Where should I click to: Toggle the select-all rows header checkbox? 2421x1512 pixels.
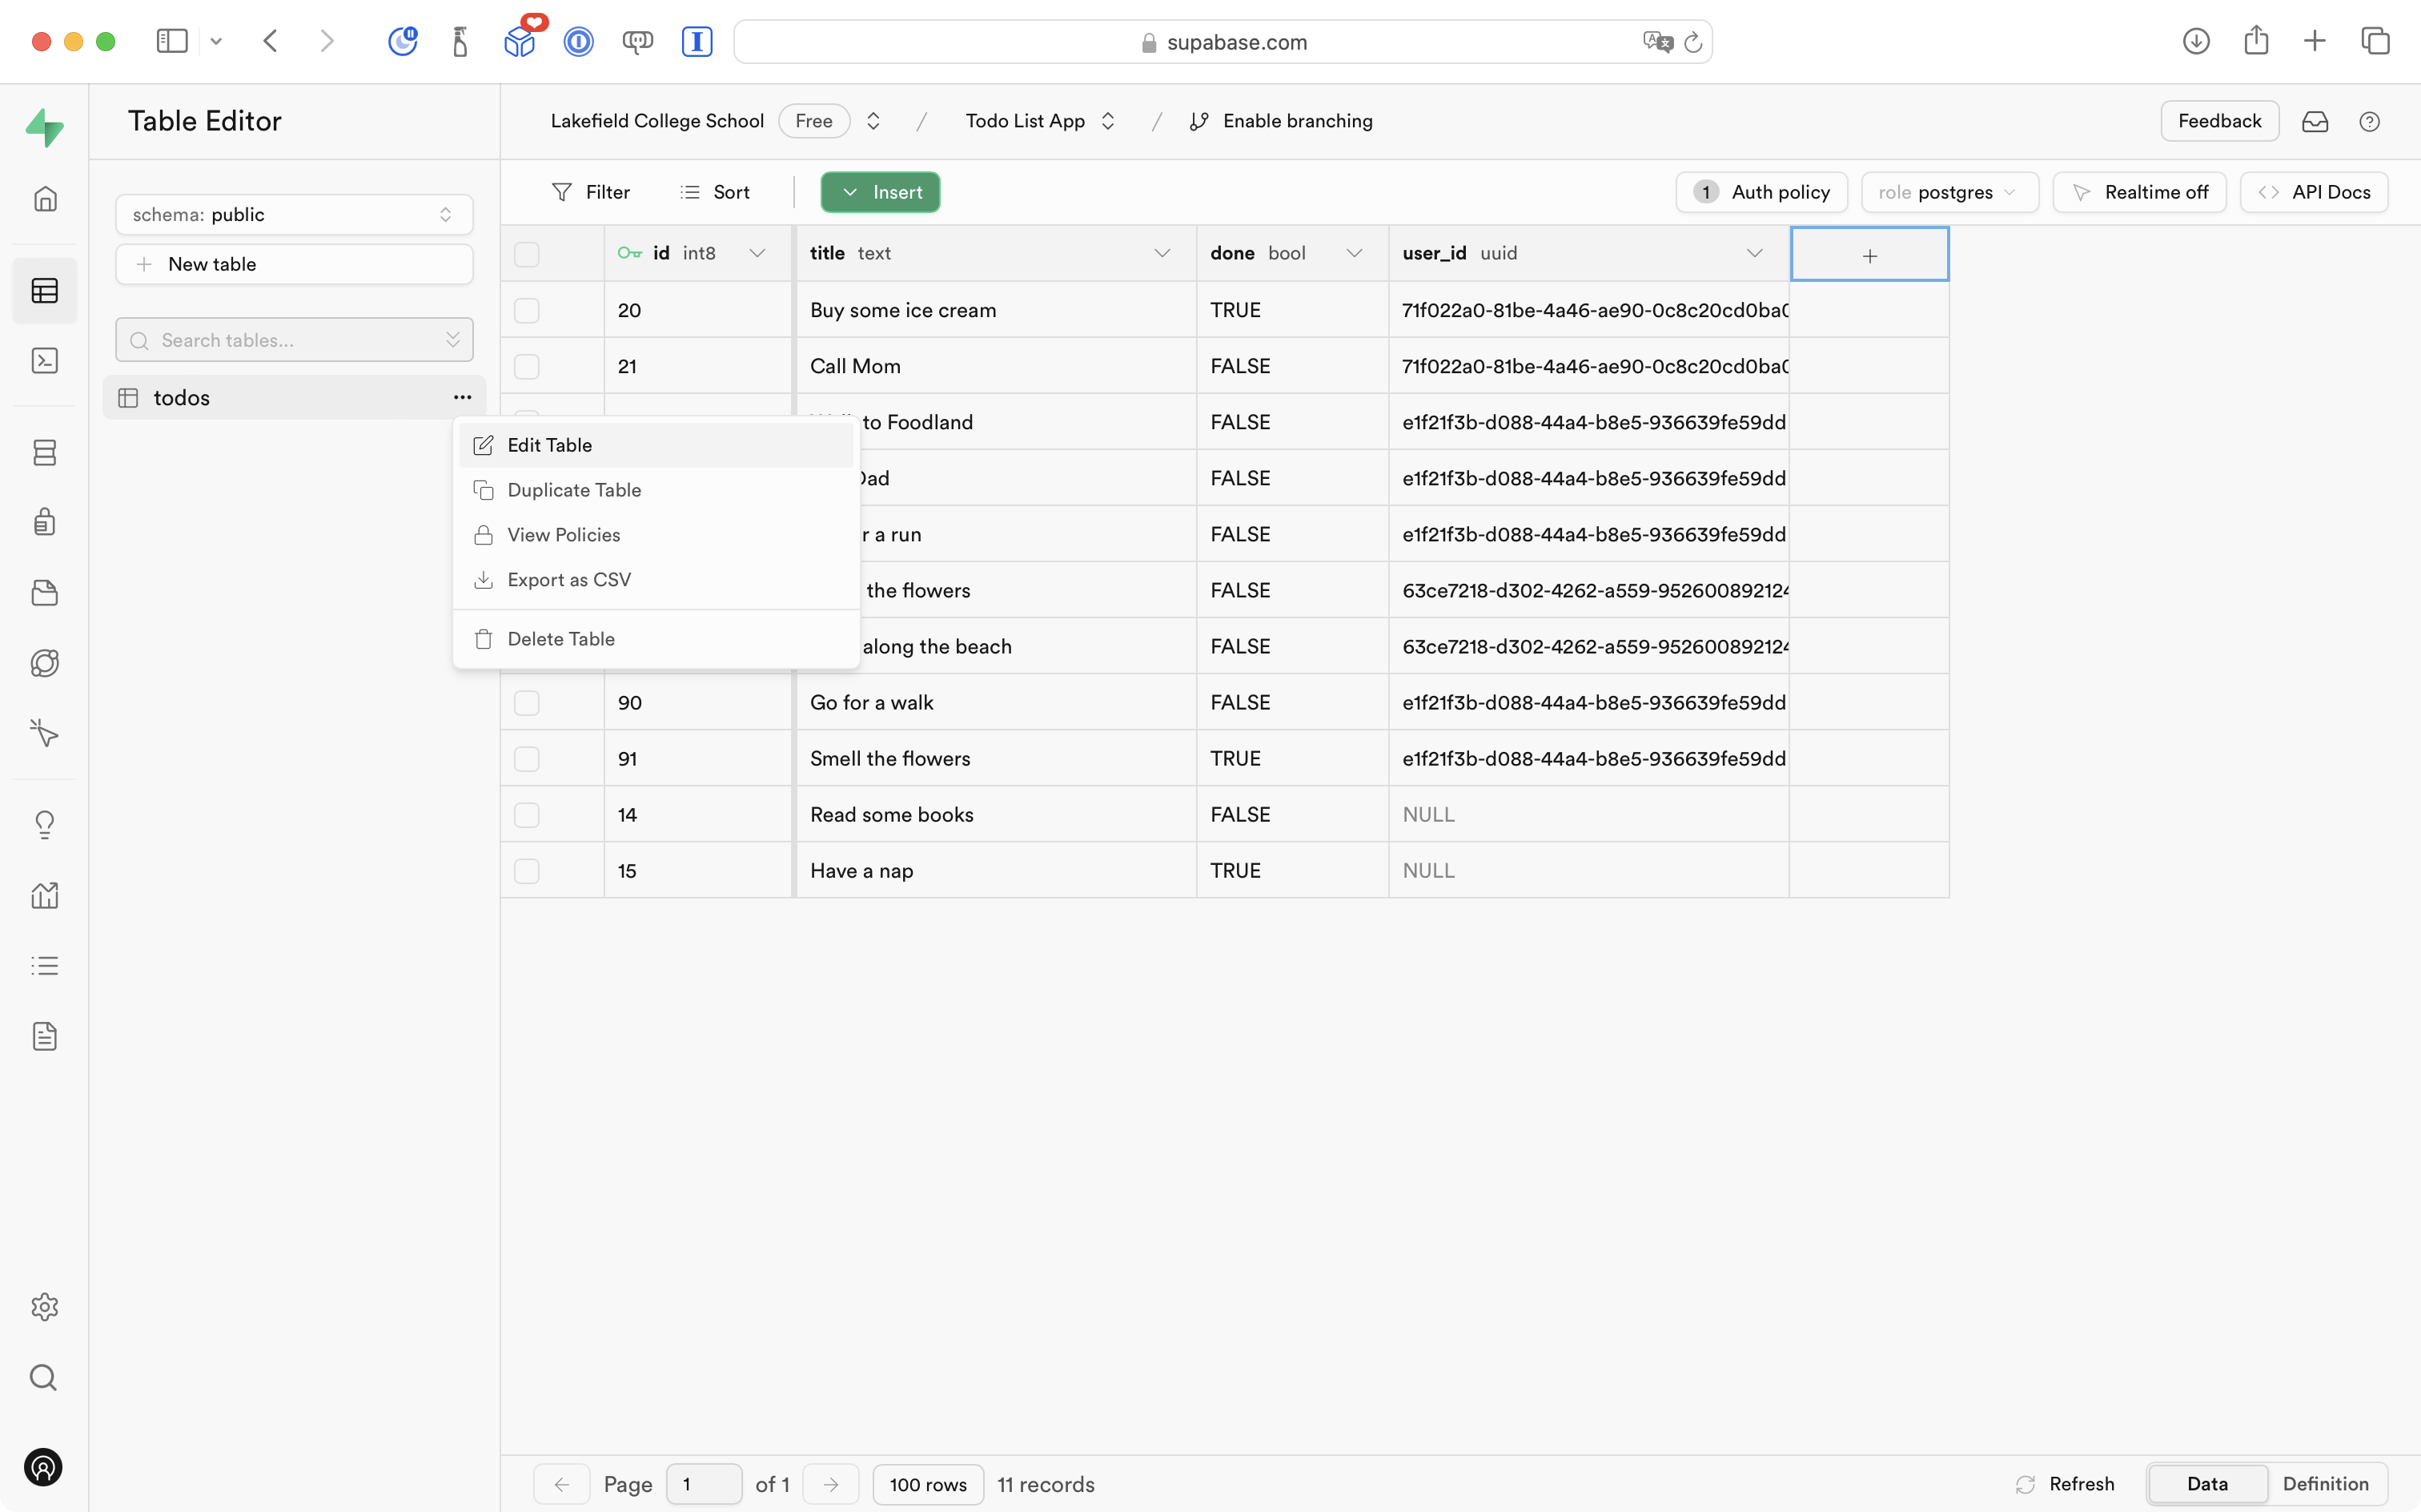pyautogui.click(x=527, y=254)
